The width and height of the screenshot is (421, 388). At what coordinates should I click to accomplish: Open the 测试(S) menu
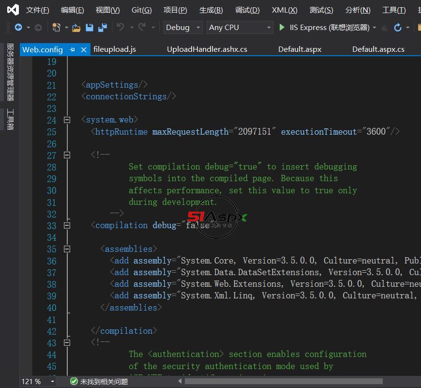click(321, 10)
